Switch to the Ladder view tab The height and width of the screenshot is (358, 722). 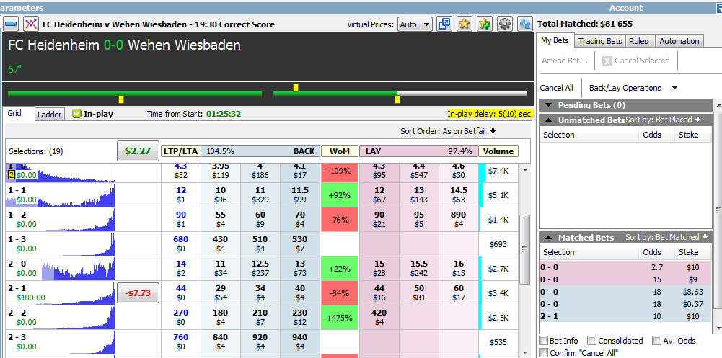point(49,115)
